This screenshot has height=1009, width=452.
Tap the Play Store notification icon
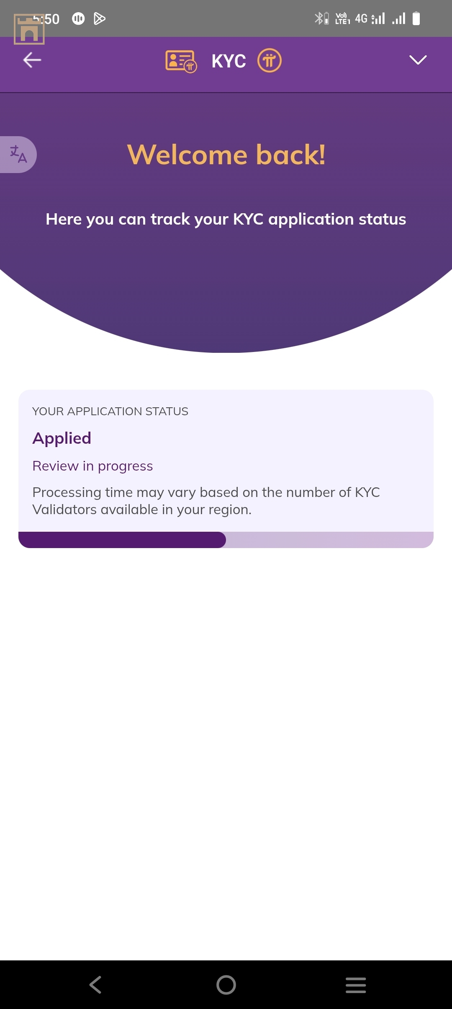[99, 18]
